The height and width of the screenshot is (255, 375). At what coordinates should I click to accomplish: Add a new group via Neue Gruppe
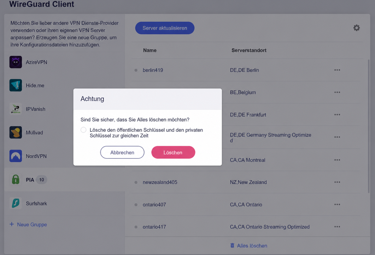28,224
